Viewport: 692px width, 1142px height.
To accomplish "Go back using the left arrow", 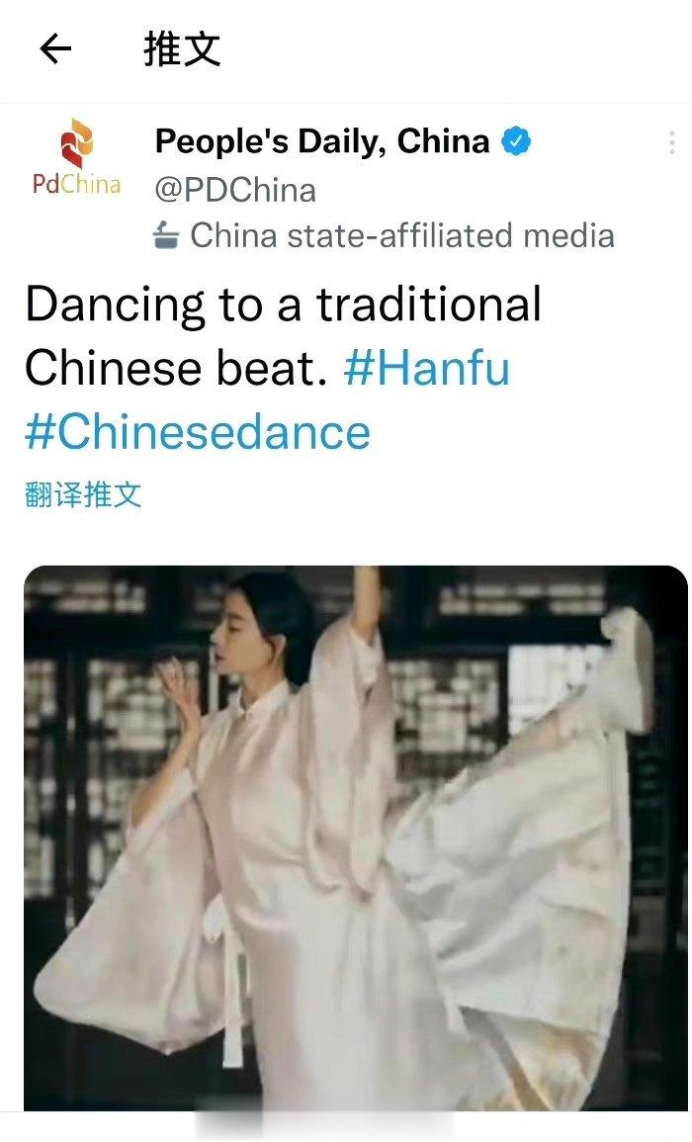I will point(55,49).
